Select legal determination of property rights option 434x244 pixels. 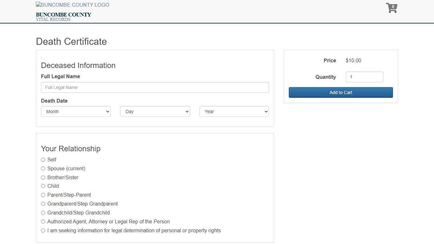coord(43,231)
